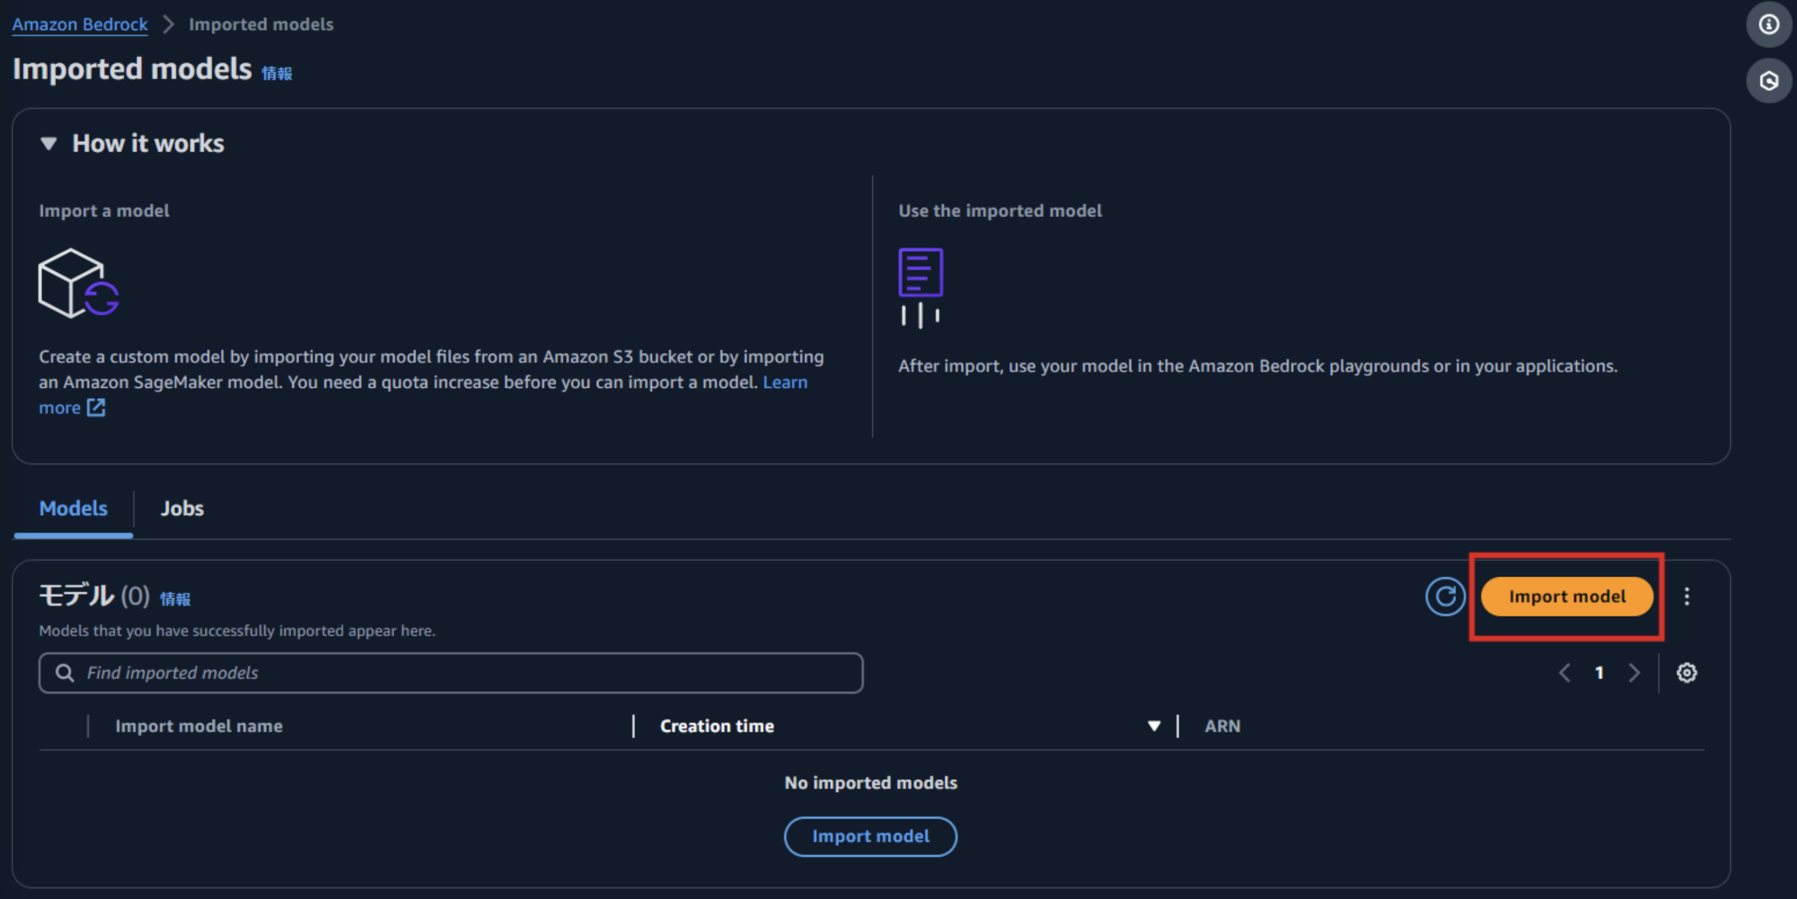The width and height of the screenshot is (1797, 899).
Task: Click the search magnifier icon
Action: 65,672
